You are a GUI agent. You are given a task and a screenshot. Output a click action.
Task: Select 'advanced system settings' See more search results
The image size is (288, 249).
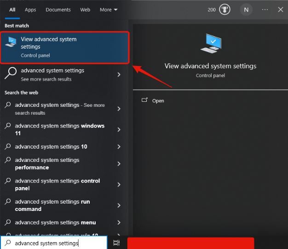(64, 75)
